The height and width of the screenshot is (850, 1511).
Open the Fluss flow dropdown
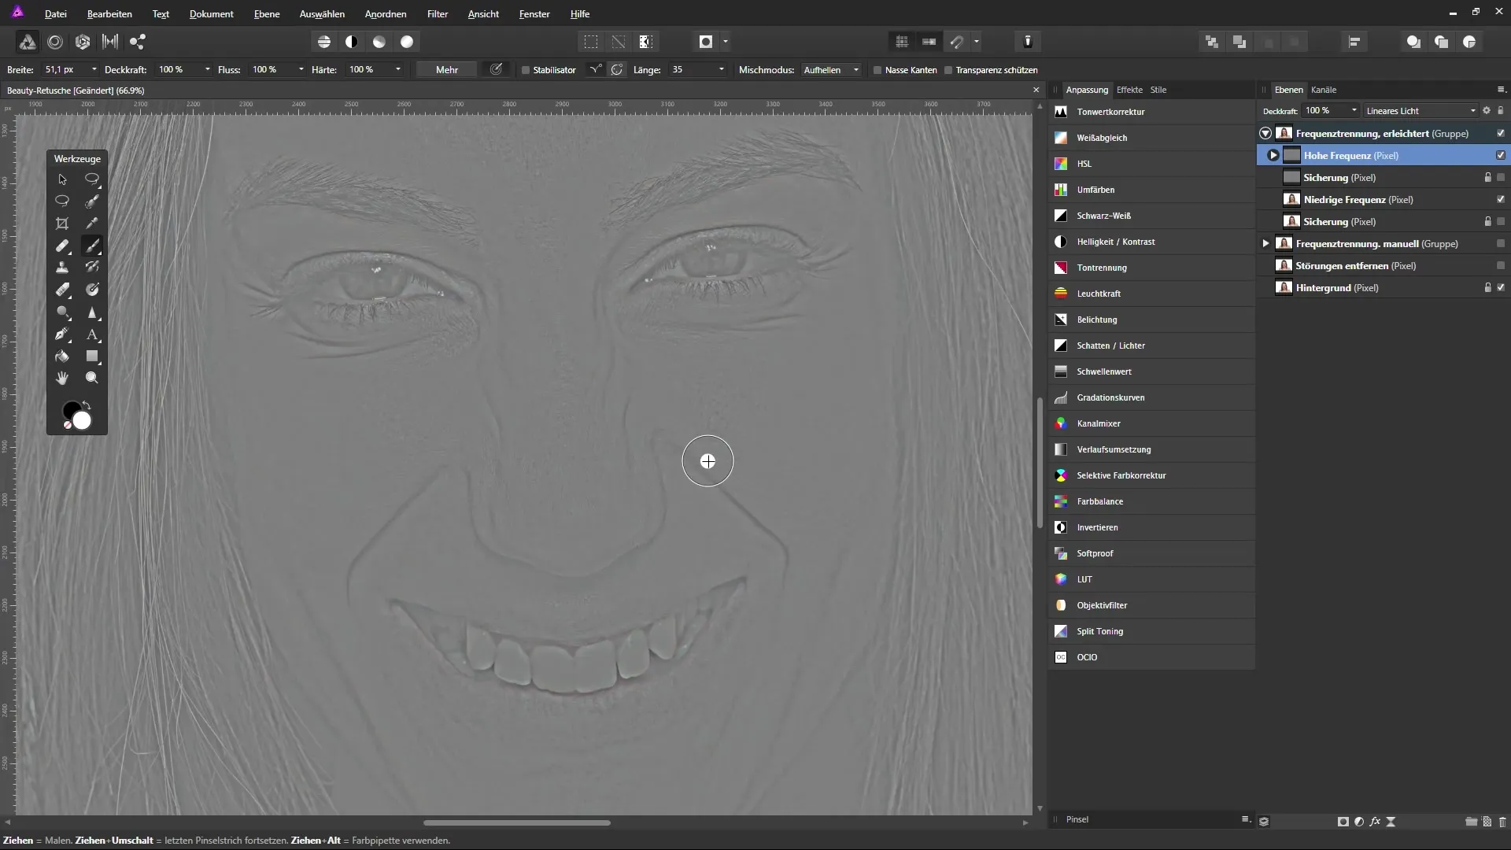pos(301,69)
